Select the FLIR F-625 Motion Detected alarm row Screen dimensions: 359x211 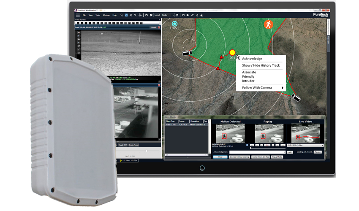pos(186,125)
